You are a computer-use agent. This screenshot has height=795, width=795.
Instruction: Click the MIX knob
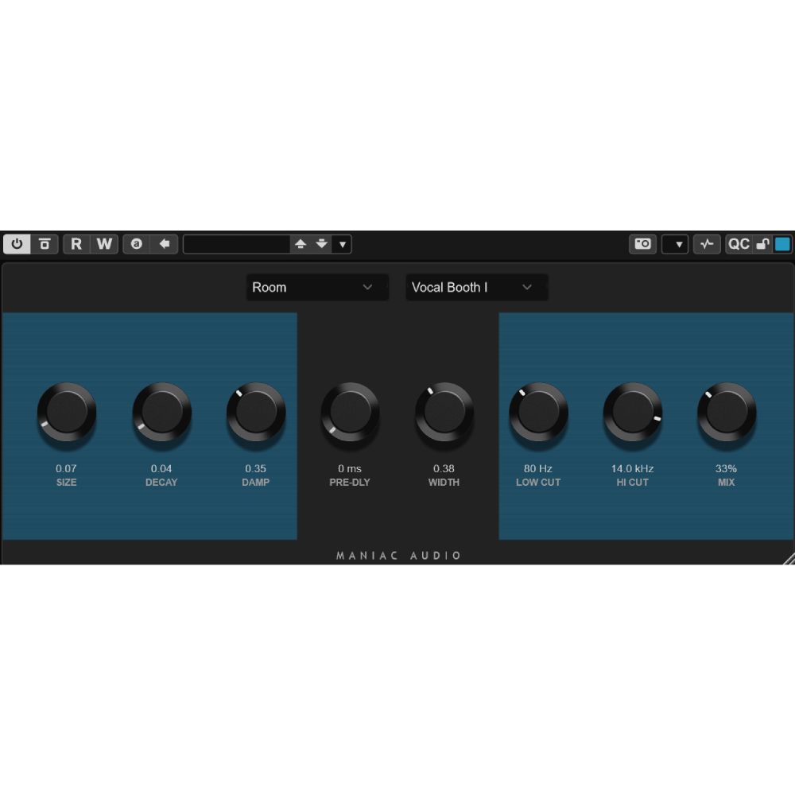click(726, 412)
